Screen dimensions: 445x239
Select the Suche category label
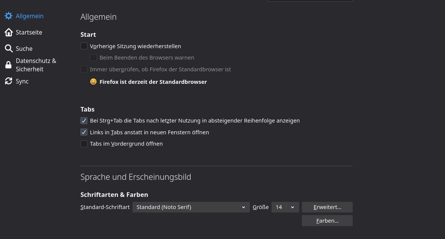tap(24, 49)
